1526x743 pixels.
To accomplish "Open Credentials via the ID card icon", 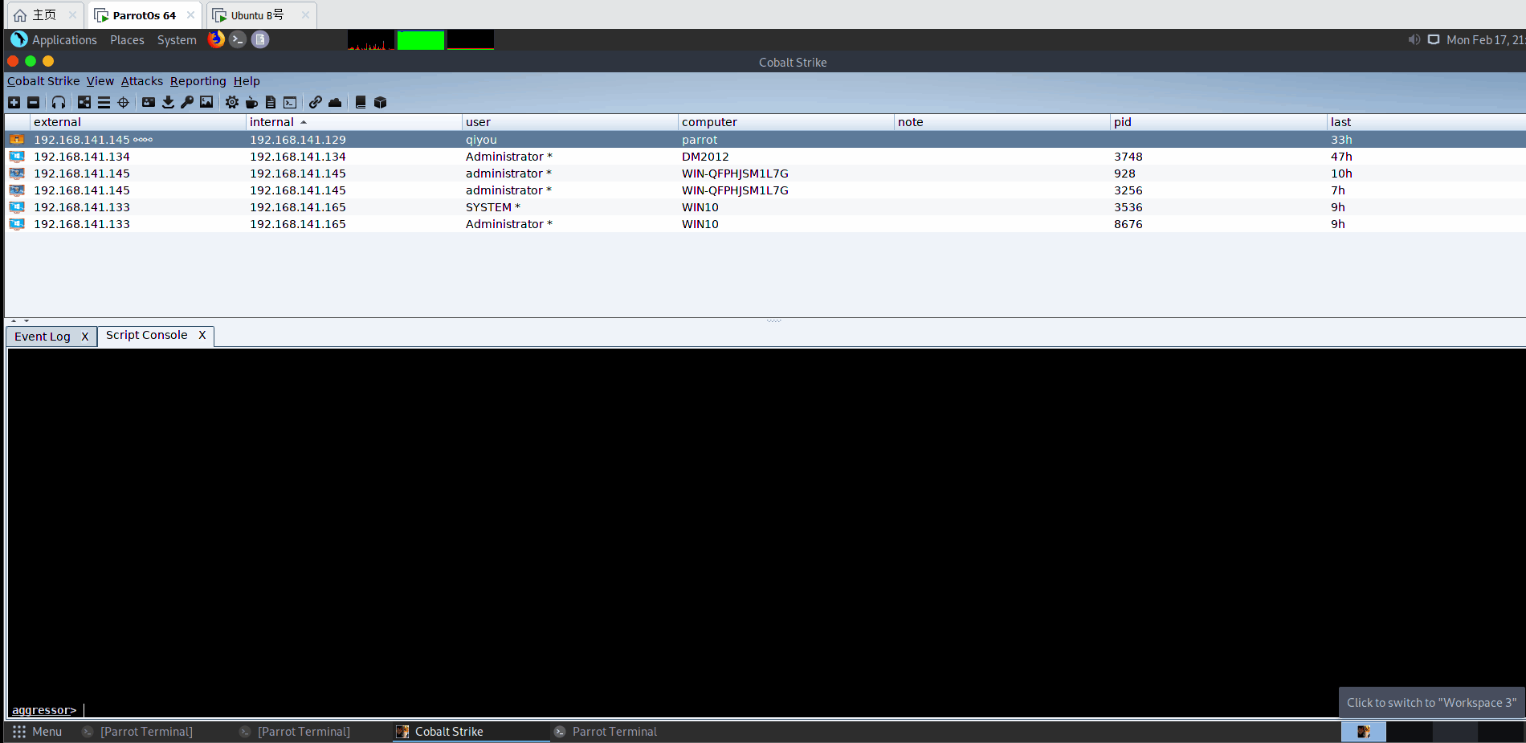I will pos(149,102).
